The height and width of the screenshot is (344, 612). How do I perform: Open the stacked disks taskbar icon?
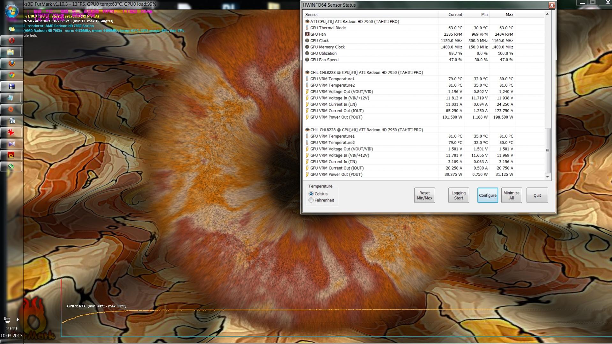coord(11,121)
